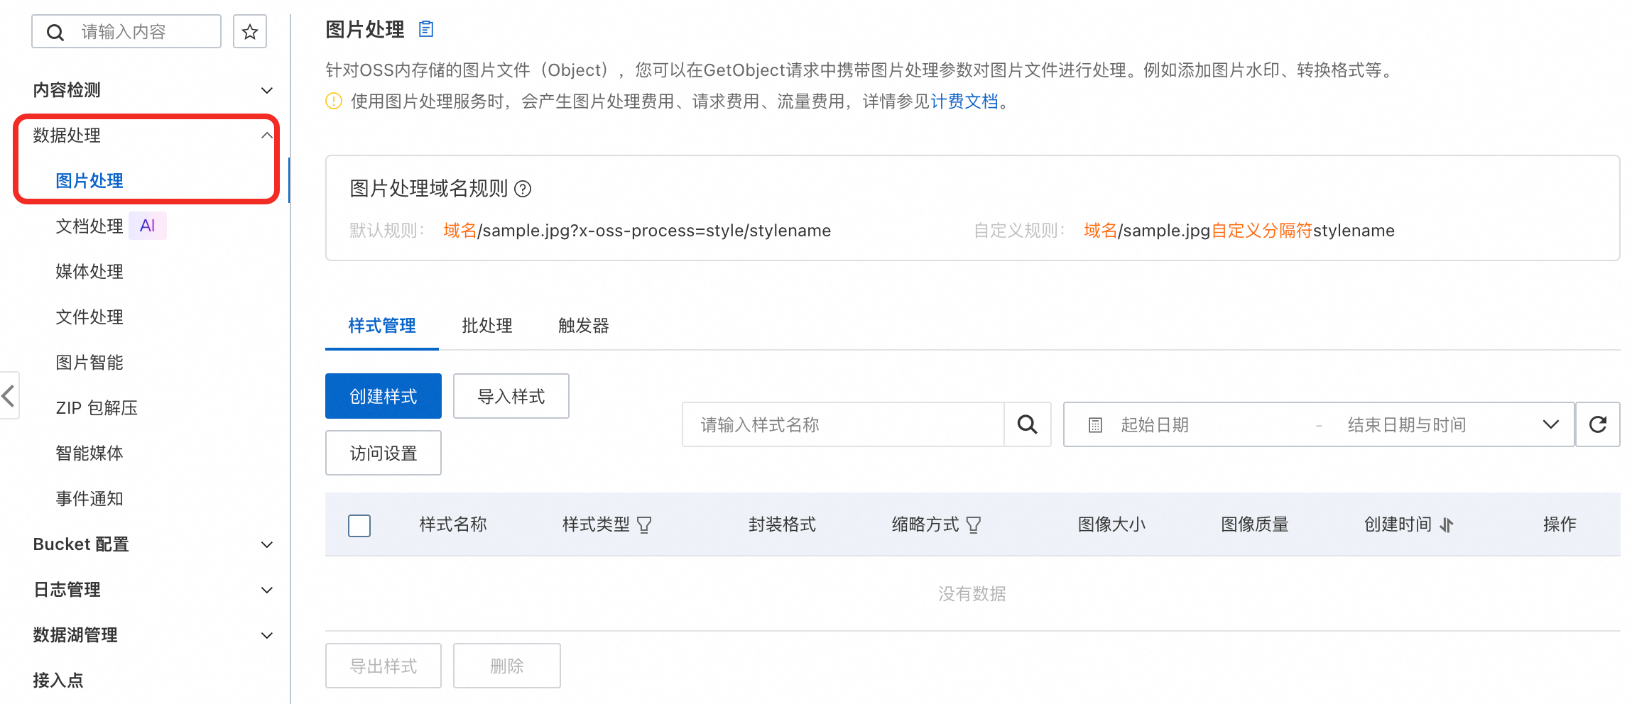The width and height of the screenshot is (1632, 704).
Task: Click the 结束日期与时间 field
Action: (1407, 425)
